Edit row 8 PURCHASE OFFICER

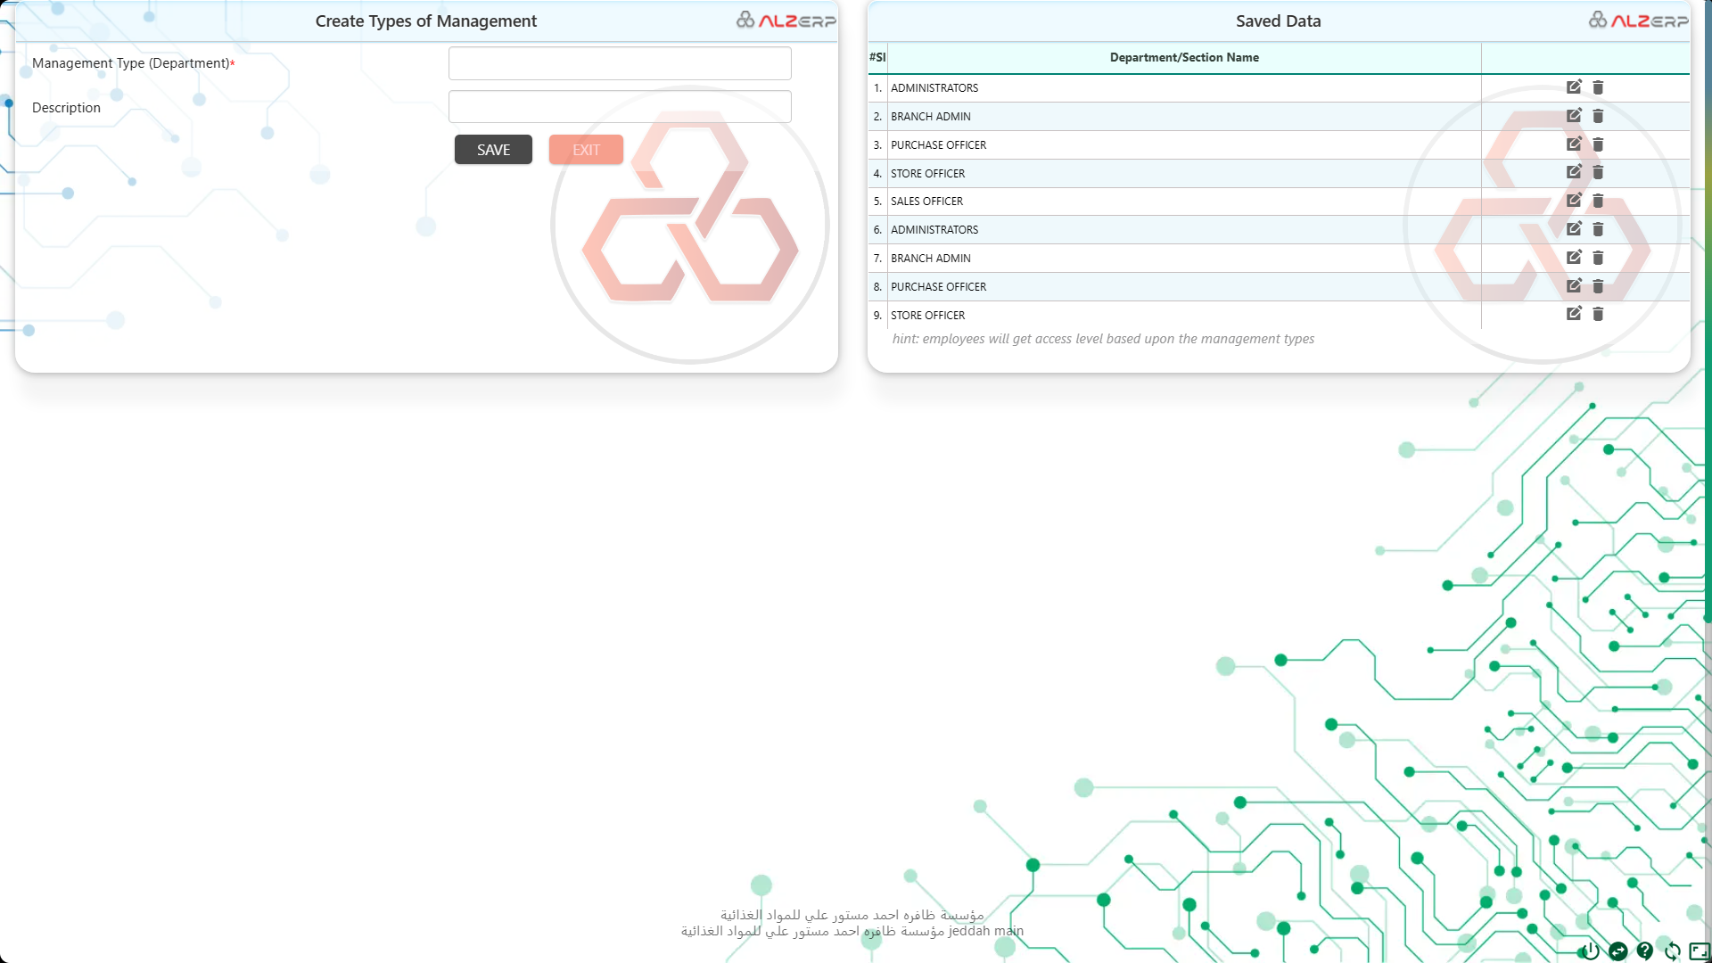[1574, 286]
